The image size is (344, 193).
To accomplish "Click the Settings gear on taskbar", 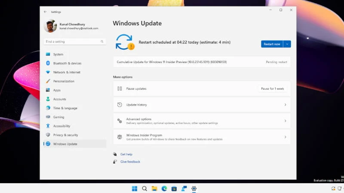I will [194, 188].
